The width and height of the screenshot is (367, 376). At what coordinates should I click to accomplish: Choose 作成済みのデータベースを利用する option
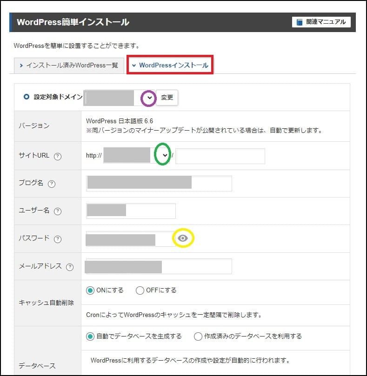point(198,336)
